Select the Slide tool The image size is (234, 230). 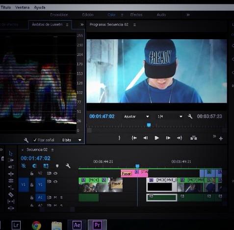point(11,208)
